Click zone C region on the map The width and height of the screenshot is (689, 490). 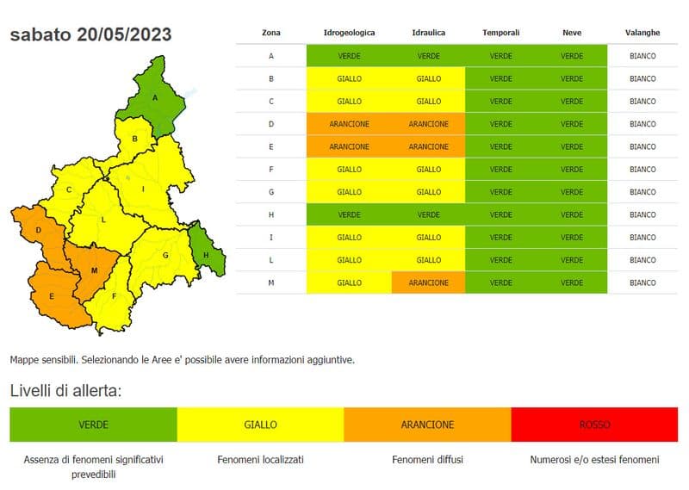[x=68, y=189]
